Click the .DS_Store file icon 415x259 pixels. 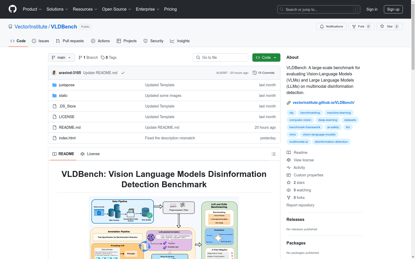(54, 106)
